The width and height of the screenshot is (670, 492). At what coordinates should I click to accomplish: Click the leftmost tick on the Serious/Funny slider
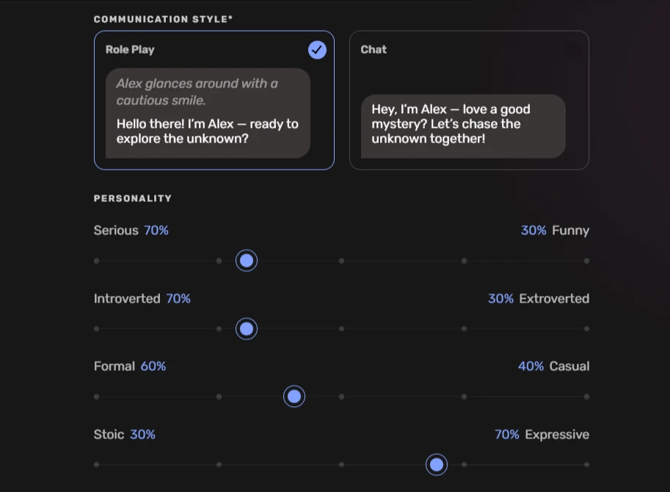pos(95,260)
